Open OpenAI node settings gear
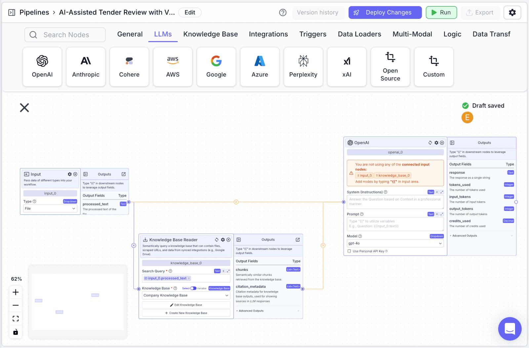The width and height of the screenshot is (529, 348). click(x=436, y=143)
